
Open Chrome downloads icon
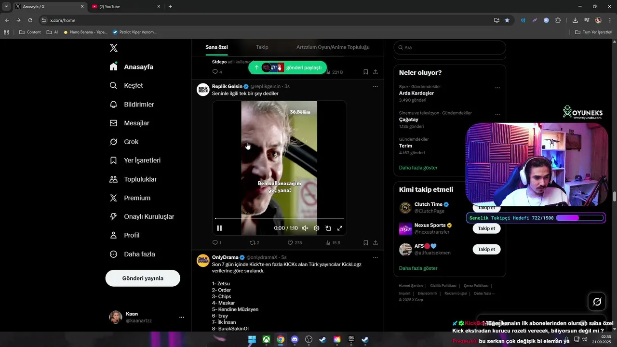(575, 20)
